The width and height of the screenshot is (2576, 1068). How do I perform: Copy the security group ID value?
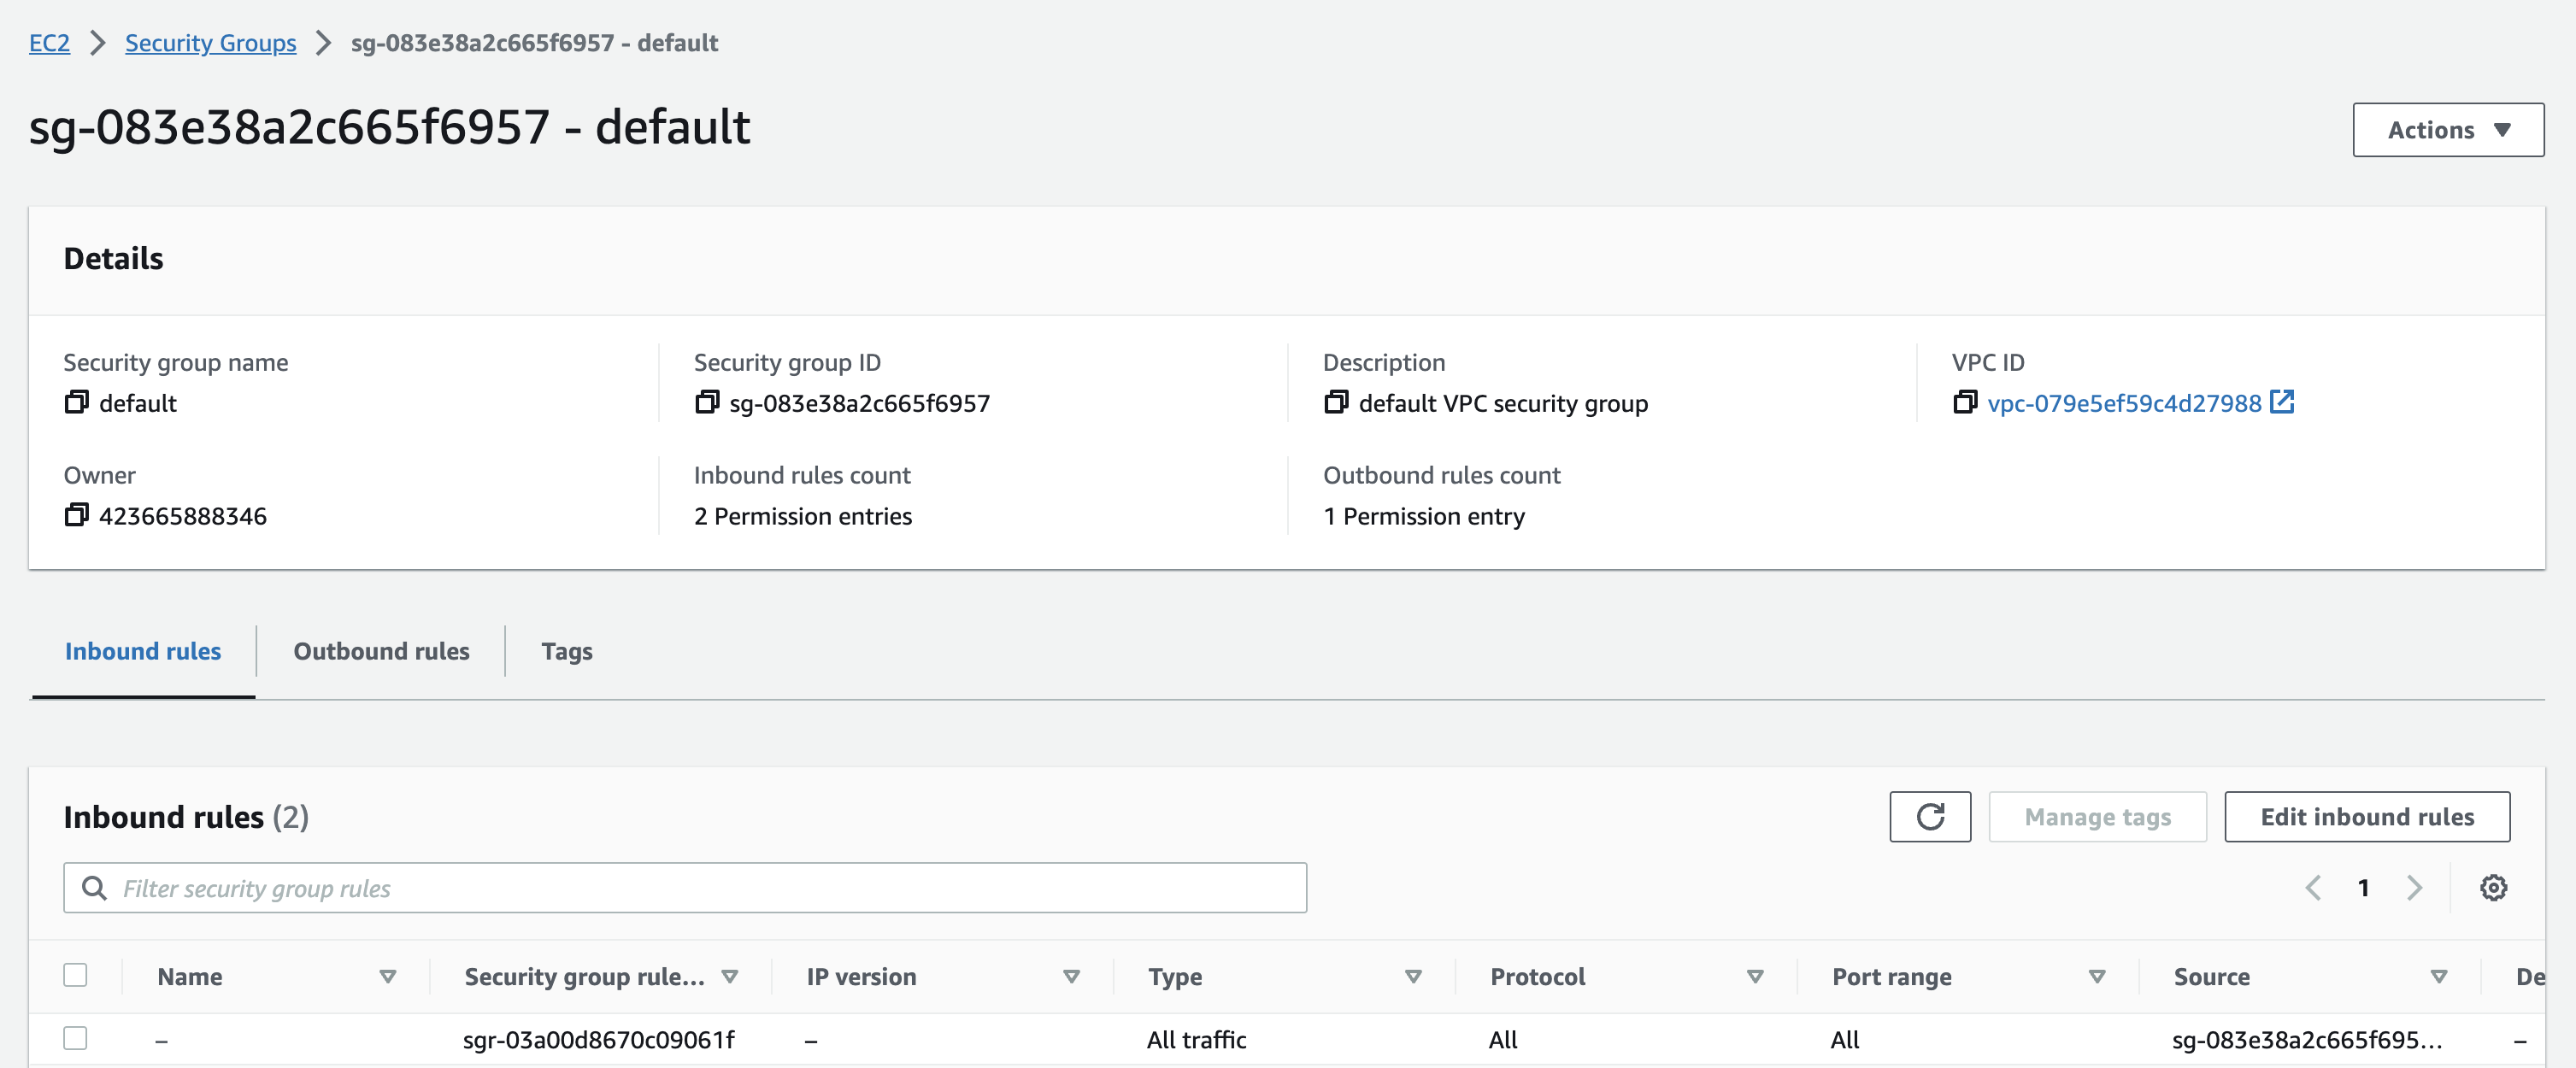pos(706,402)
